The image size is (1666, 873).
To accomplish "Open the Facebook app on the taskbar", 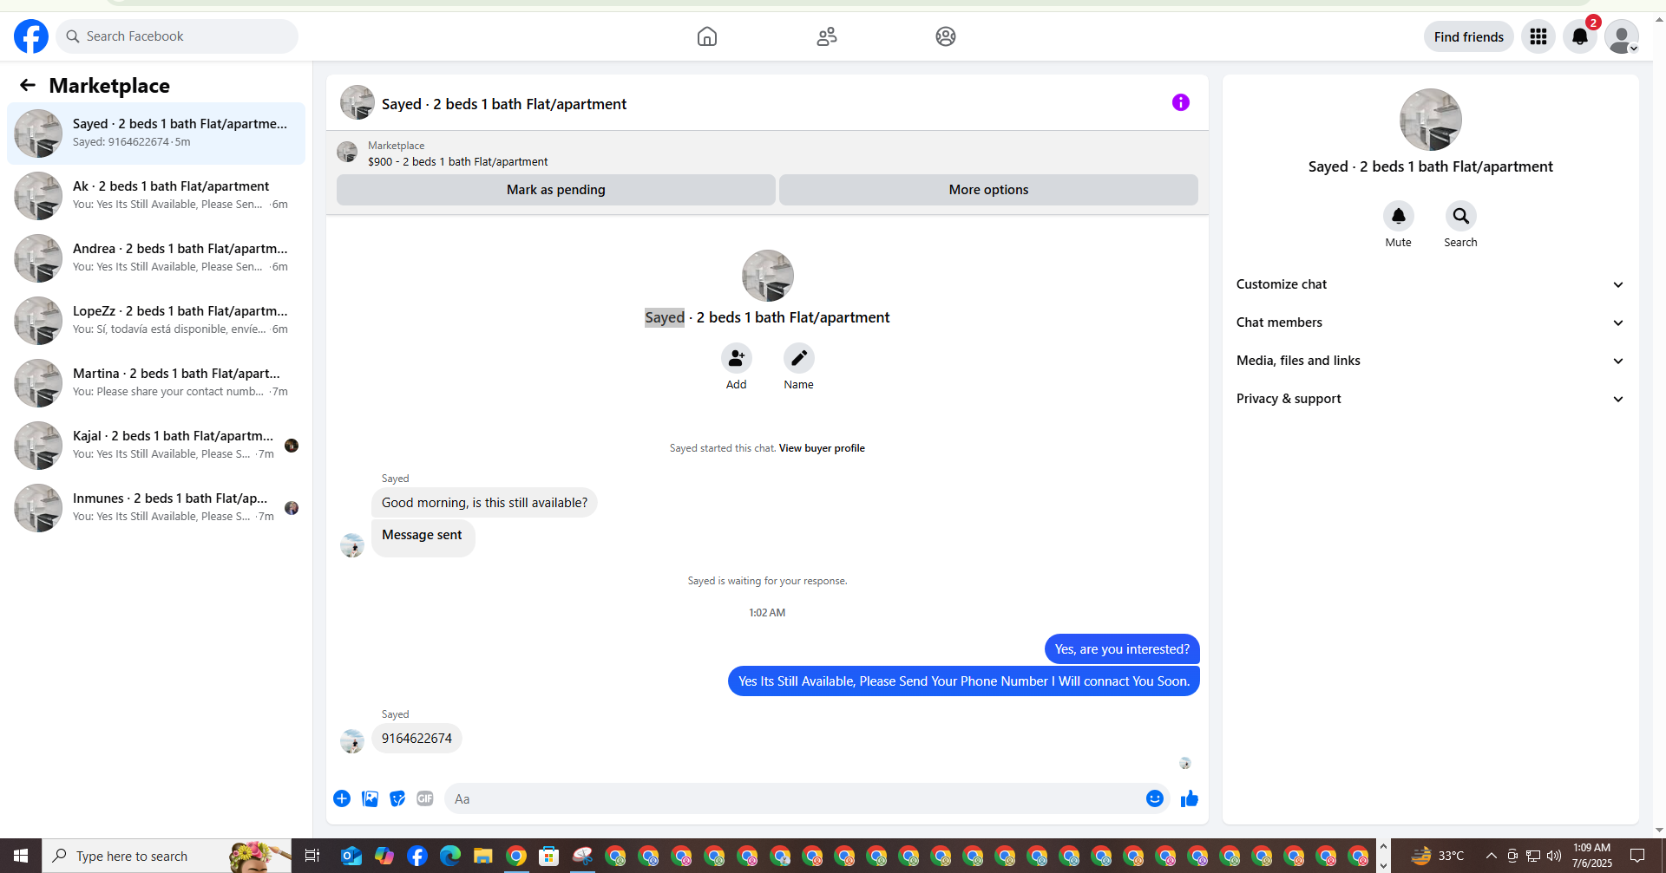I will tap(417, 856).
